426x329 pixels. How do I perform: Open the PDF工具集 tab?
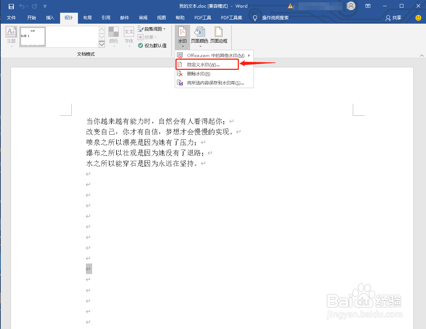coord(231,17)
